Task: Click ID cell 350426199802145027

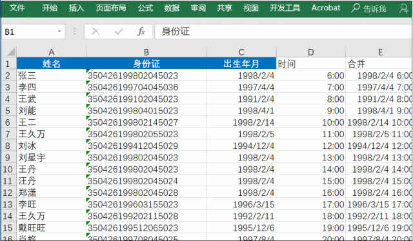Action: 146,122
